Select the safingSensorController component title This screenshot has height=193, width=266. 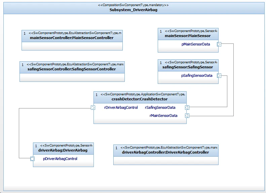72,69
